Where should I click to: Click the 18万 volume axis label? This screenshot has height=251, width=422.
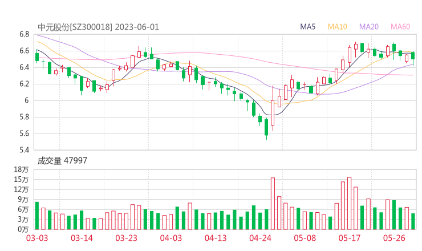[21, 169]
